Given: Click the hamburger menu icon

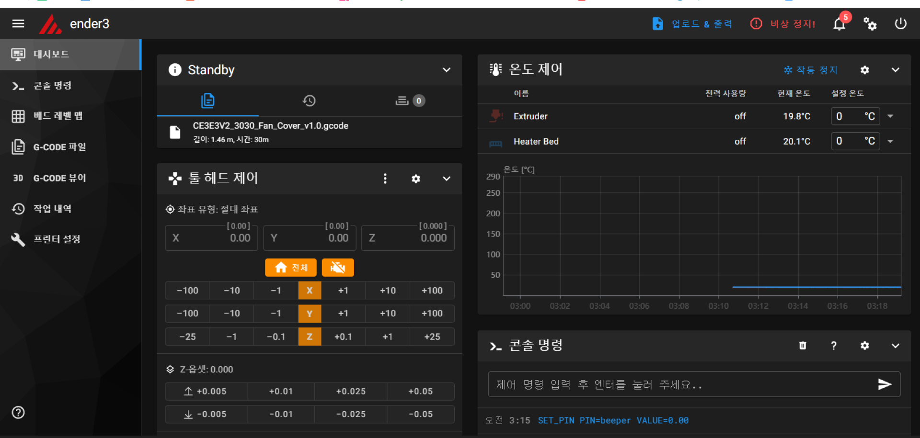Looking at the screenshot, I should pos(18,23).
